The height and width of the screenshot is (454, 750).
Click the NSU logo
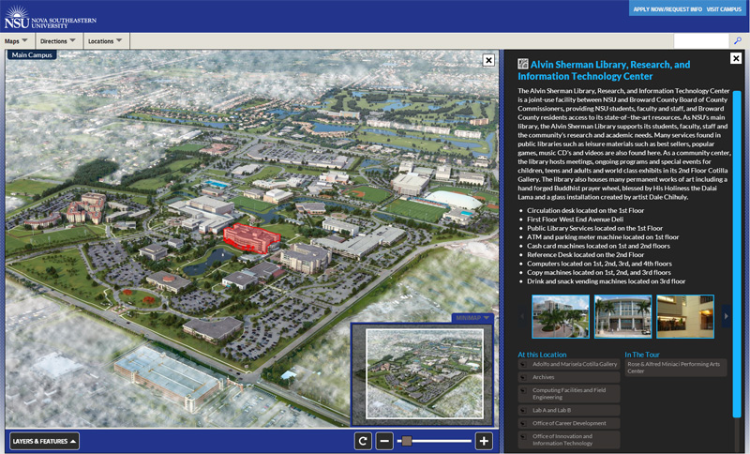click(x=39, y=16)
